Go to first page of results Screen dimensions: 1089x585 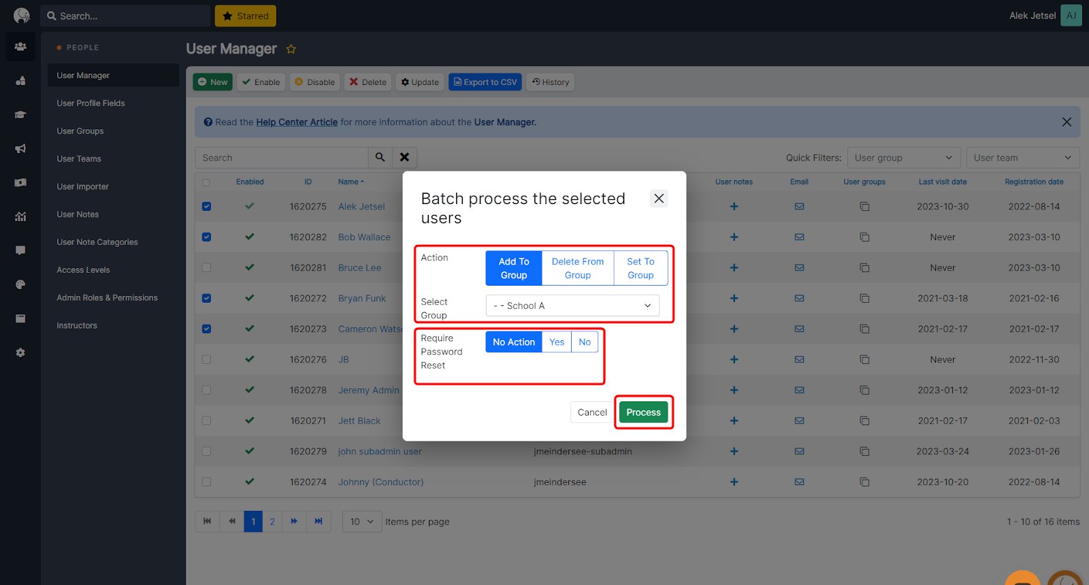pos(208,522)
